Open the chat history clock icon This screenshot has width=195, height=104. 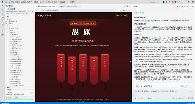[x=179, y=6]
